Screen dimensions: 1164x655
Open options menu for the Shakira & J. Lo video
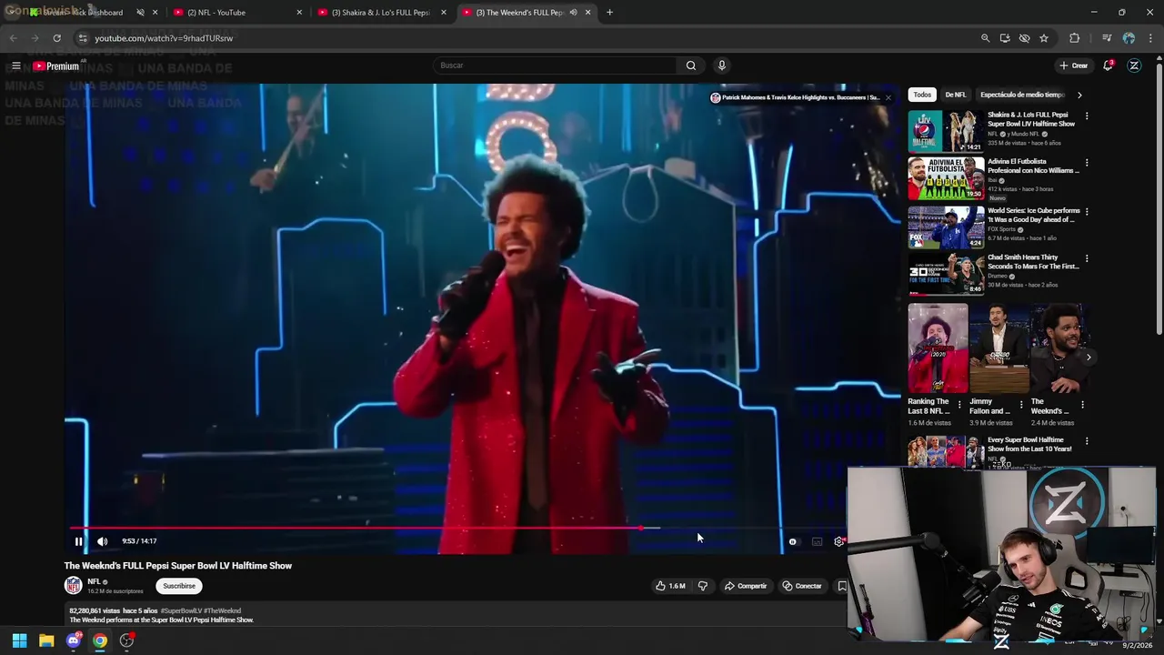point(1087,116)
